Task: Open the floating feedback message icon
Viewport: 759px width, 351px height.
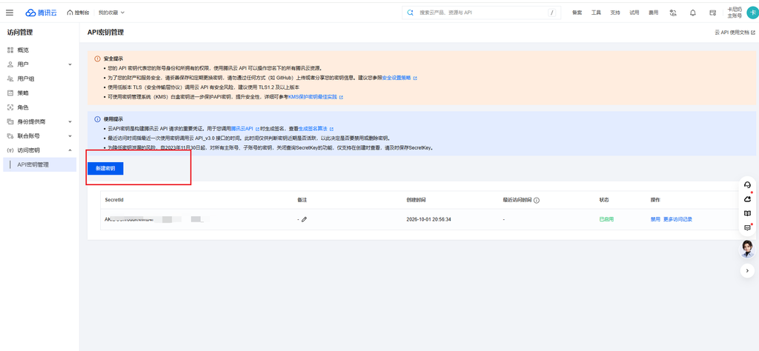Action: [747, 228]
